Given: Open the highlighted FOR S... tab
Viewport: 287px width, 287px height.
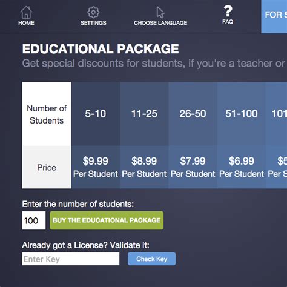Looking at the screenshot, I should pyautogui.click(x=274, y=16).
